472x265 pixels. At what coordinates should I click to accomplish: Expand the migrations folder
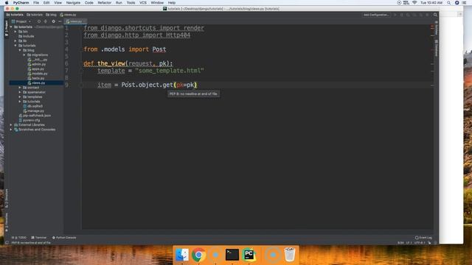[24, 55]
